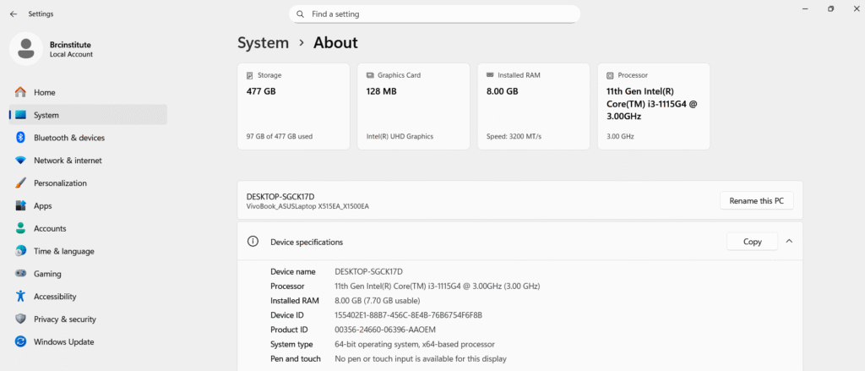Go to Privacy & security
The height and width of the screenshot is (371, 865).
(x=88, y=319)
